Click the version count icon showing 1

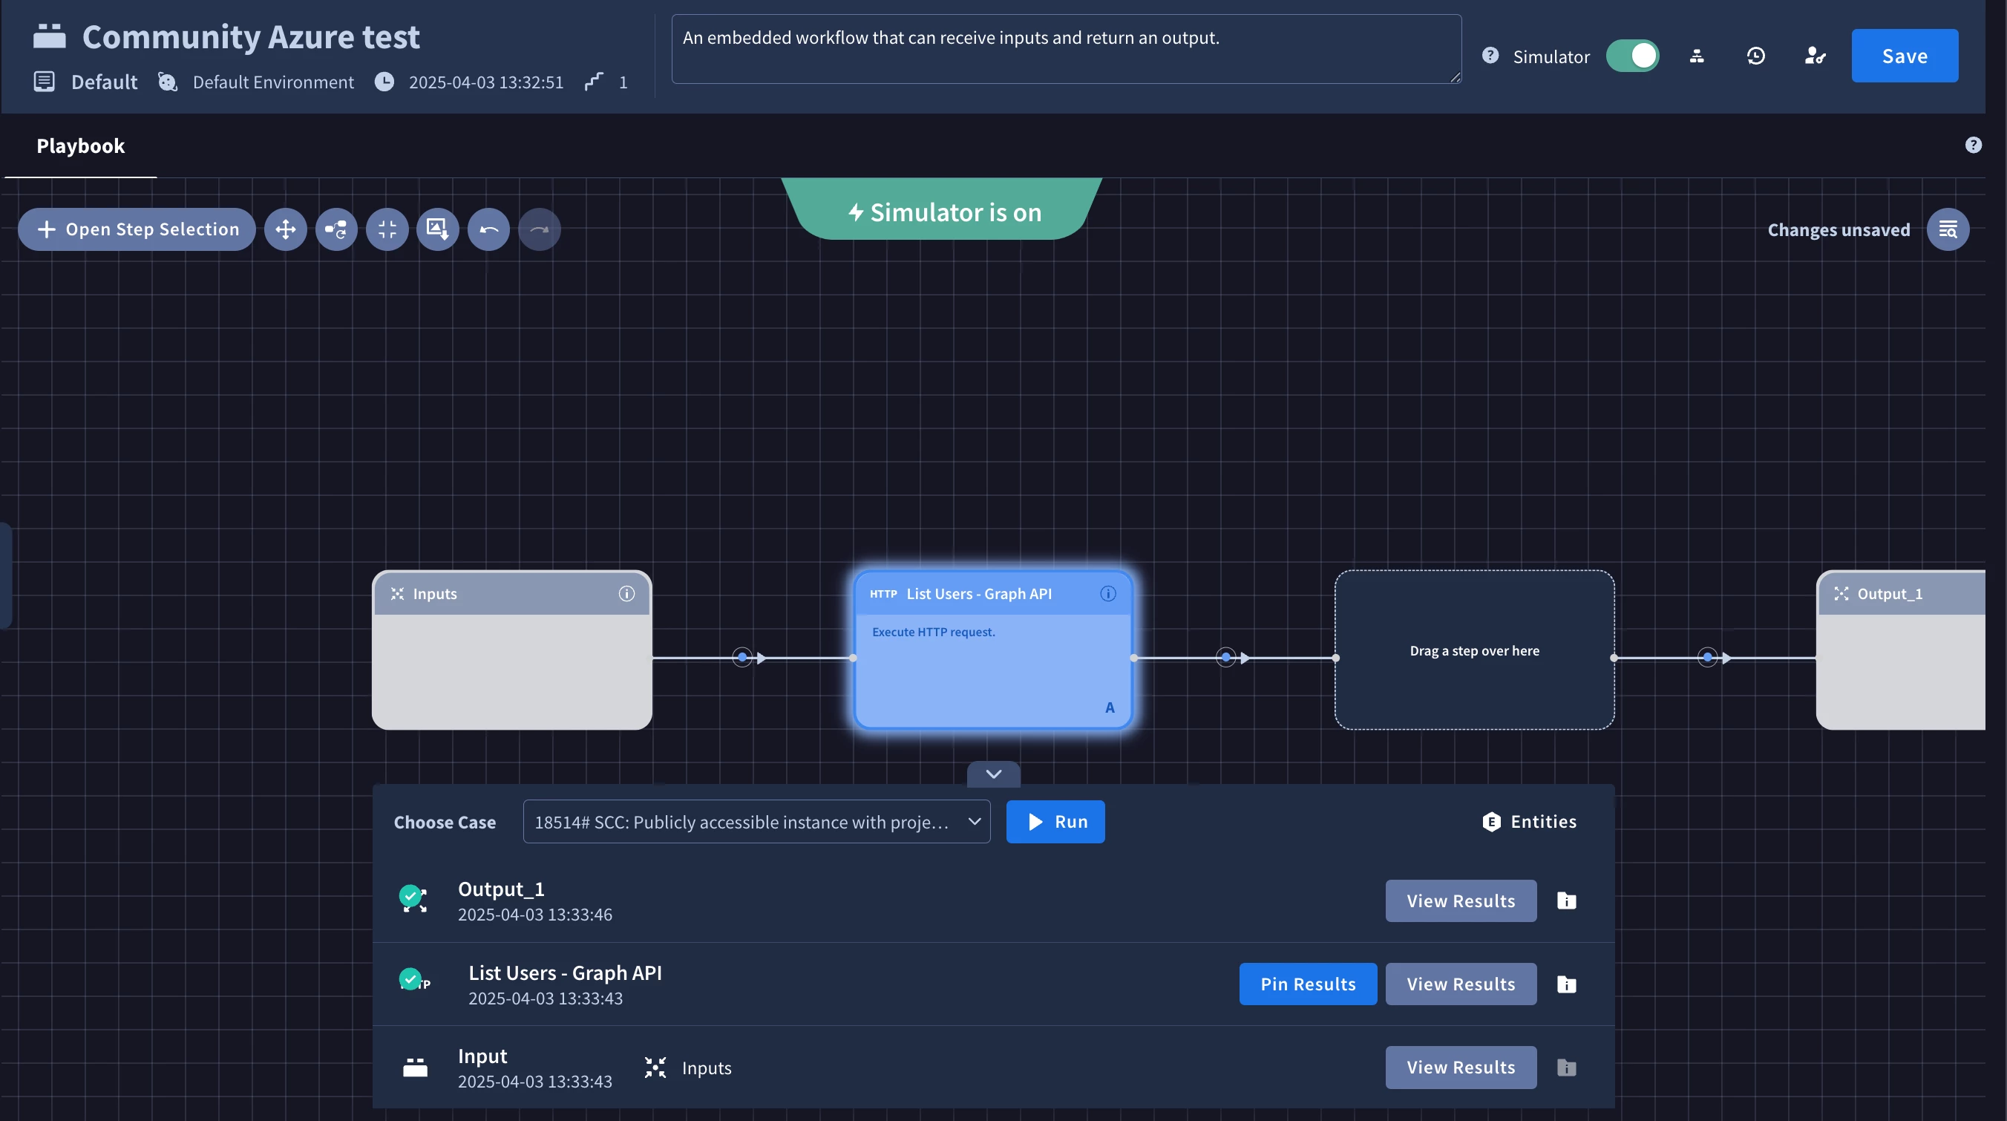[594, 82]
